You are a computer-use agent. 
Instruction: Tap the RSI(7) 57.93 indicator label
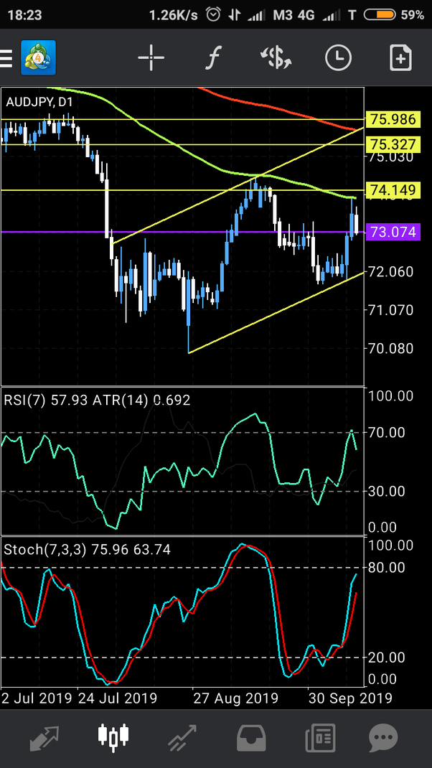[45, 401]
